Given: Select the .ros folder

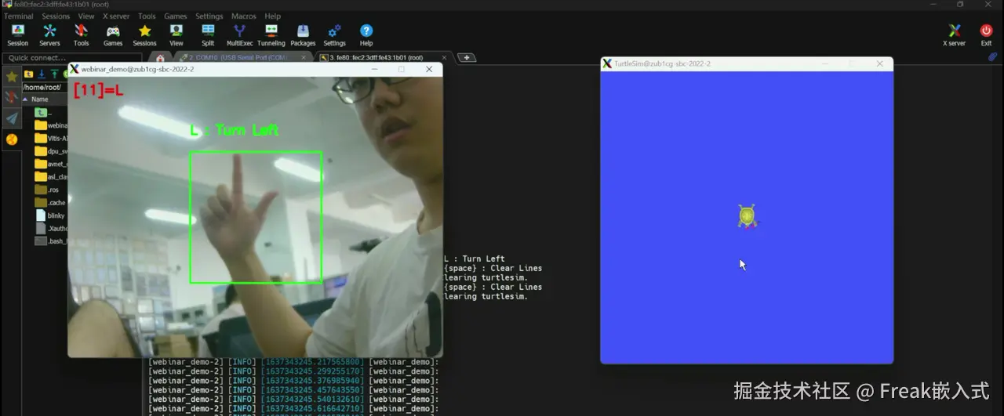Looking at the screenshot, I should (49, 190).
